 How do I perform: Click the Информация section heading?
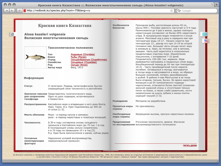click(34, 78)
